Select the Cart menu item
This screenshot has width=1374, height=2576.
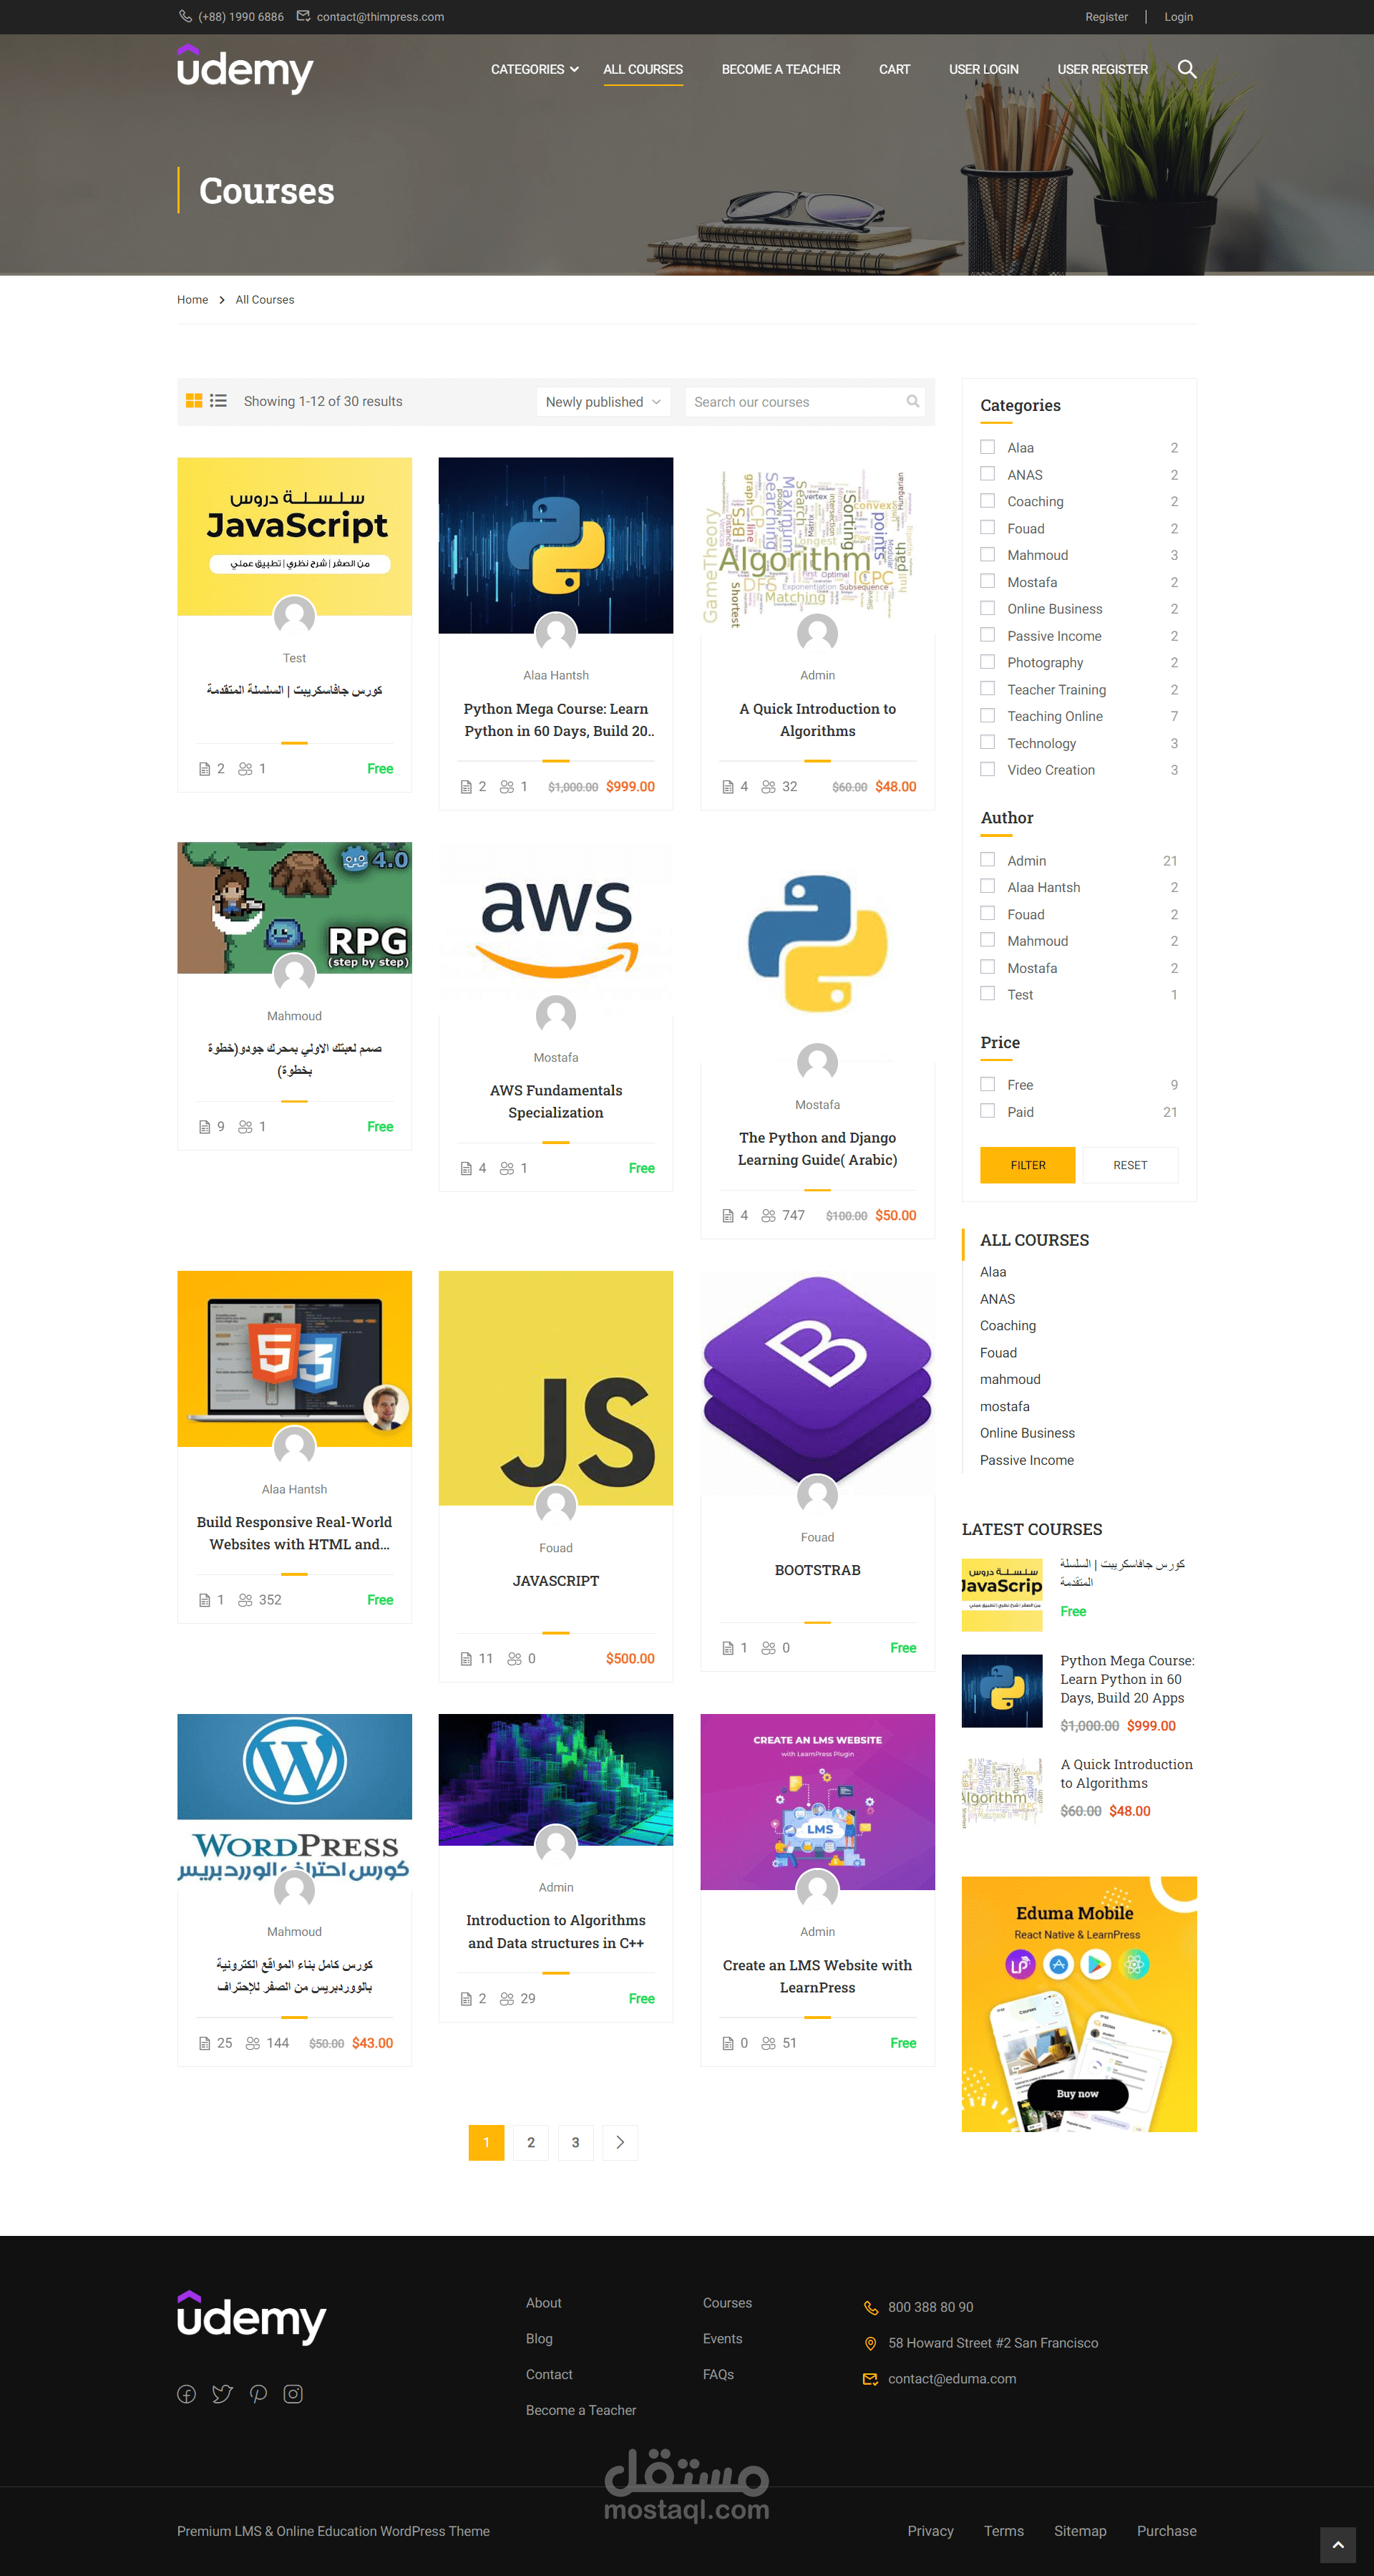[x=895, y=69]
